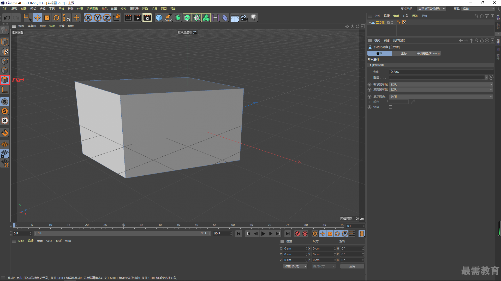The height and width of the screenshot is (281, 501).
Task: Enable Axis mode in left sidebar
Action: click(5, 90)
